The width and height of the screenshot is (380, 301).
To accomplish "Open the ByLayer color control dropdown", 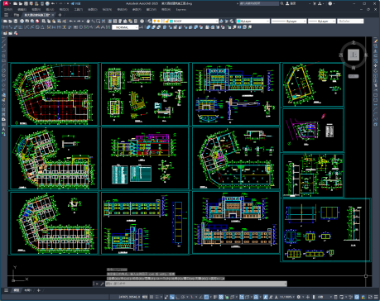I will (x=267, y=21).
